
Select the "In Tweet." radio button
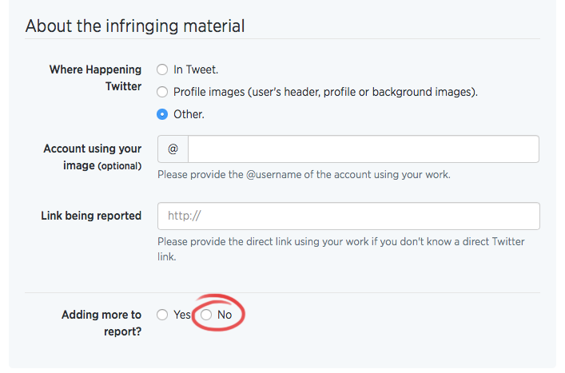coord(162,69)
